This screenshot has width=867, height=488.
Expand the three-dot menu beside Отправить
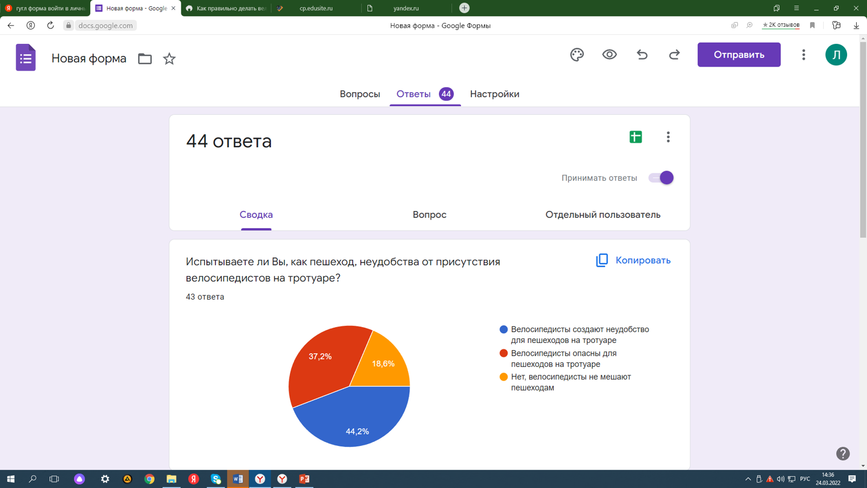(x=803, y=55)
